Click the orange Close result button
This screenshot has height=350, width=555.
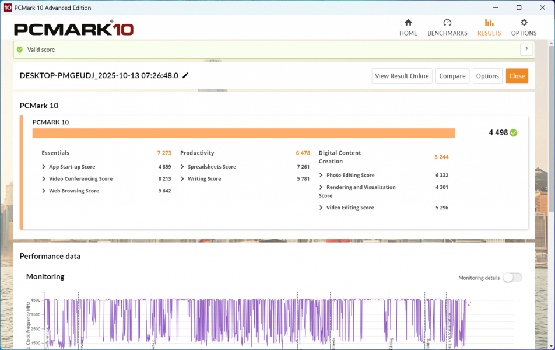[x=517, y=76]
